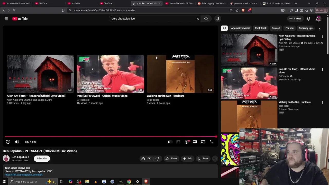
Task: Bookmark this page in the browser
Action: pyautogui.click(x=63, y=10)
